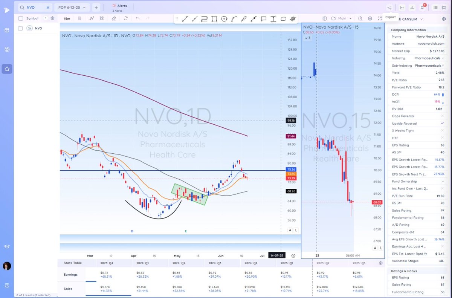452x298 pixels.
Task: Open the right panel settings gear
Action: click(443, 19)
